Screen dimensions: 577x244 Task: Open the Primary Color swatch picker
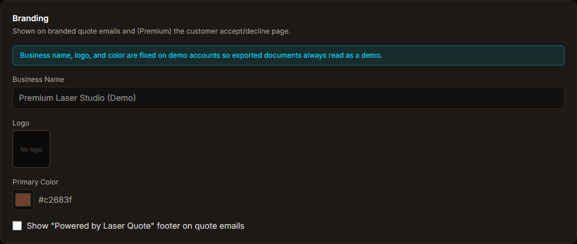pos(23,200)
